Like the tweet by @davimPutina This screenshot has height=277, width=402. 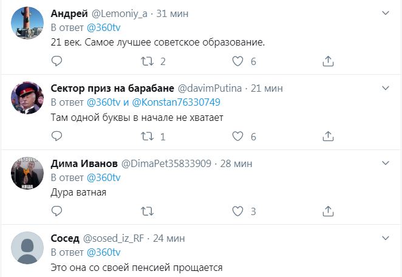tap(238, 136)
